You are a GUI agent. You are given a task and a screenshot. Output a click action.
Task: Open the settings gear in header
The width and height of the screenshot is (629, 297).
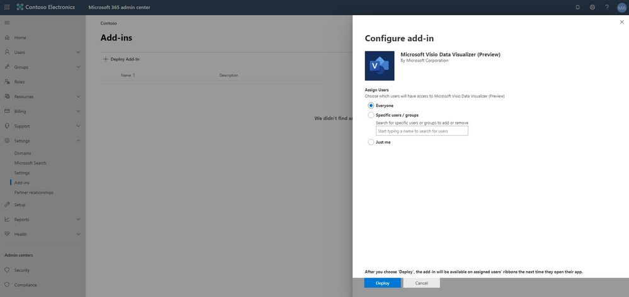click(592, 7)
